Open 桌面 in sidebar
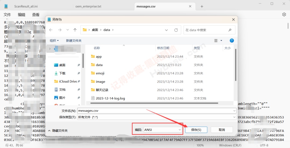 [62, 65]
